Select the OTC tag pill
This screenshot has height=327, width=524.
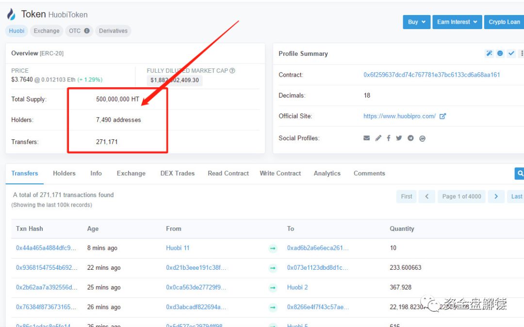(x=79, y=31)
